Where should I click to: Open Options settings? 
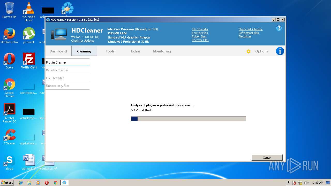tap(261, 51)
